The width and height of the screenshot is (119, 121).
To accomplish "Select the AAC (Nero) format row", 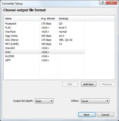I will [x=44, y=40].
